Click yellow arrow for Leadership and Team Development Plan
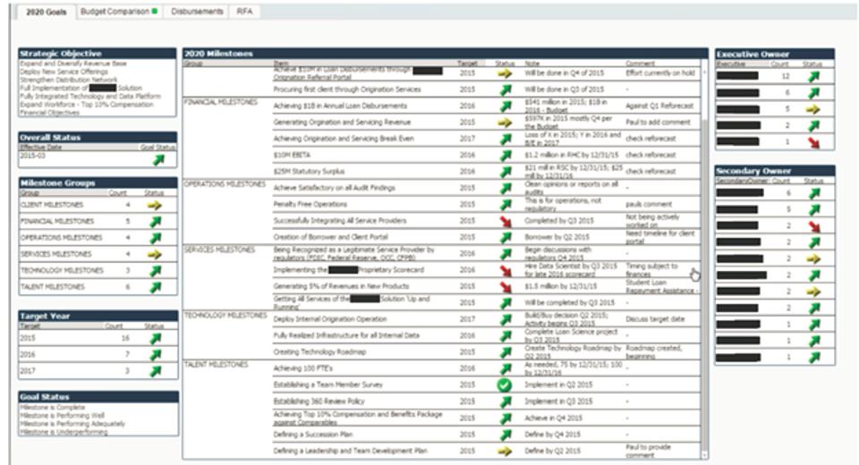The height and width of the screenshot is (465, 859). [x=505, y=451]
